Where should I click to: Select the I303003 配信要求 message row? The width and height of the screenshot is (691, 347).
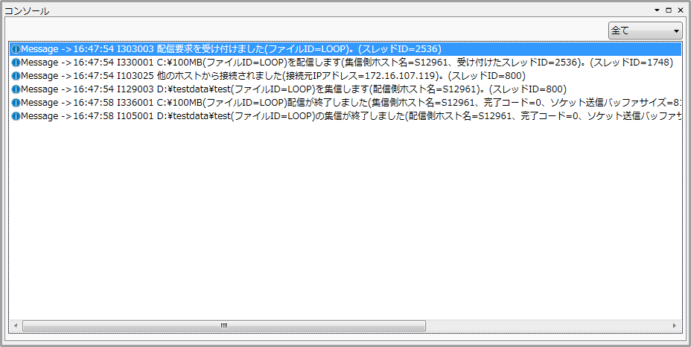pyautogui.click(x=345, y=49)
